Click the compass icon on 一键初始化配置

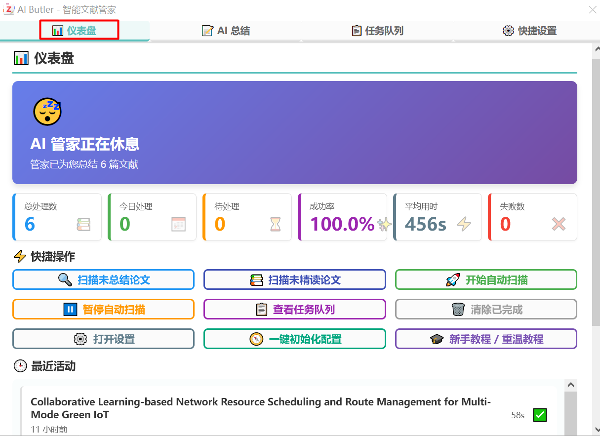pyautogui.click(x=256, y=339)
